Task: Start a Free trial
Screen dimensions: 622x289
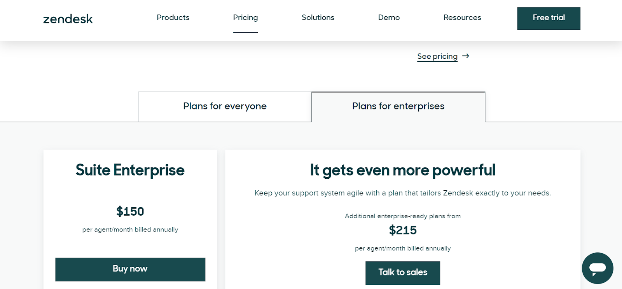Action: [549, 18]
